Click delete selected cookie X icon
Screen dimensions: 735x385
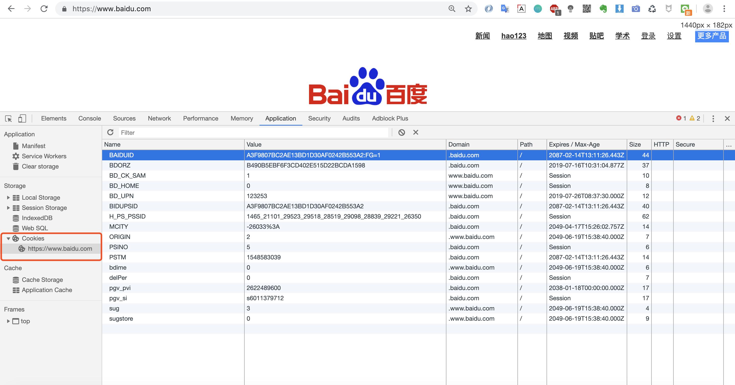point(416,132)
